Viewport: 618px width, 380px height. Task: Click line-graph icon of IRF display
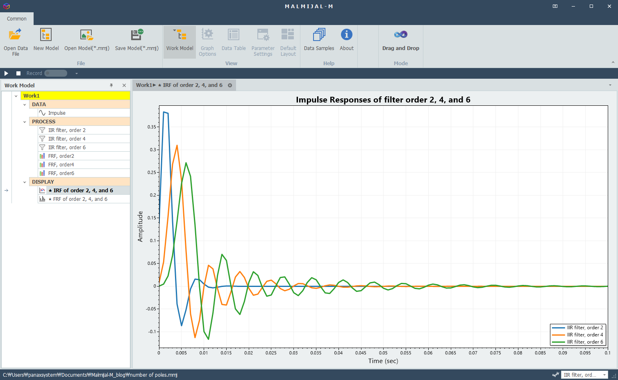pos(42,190)
